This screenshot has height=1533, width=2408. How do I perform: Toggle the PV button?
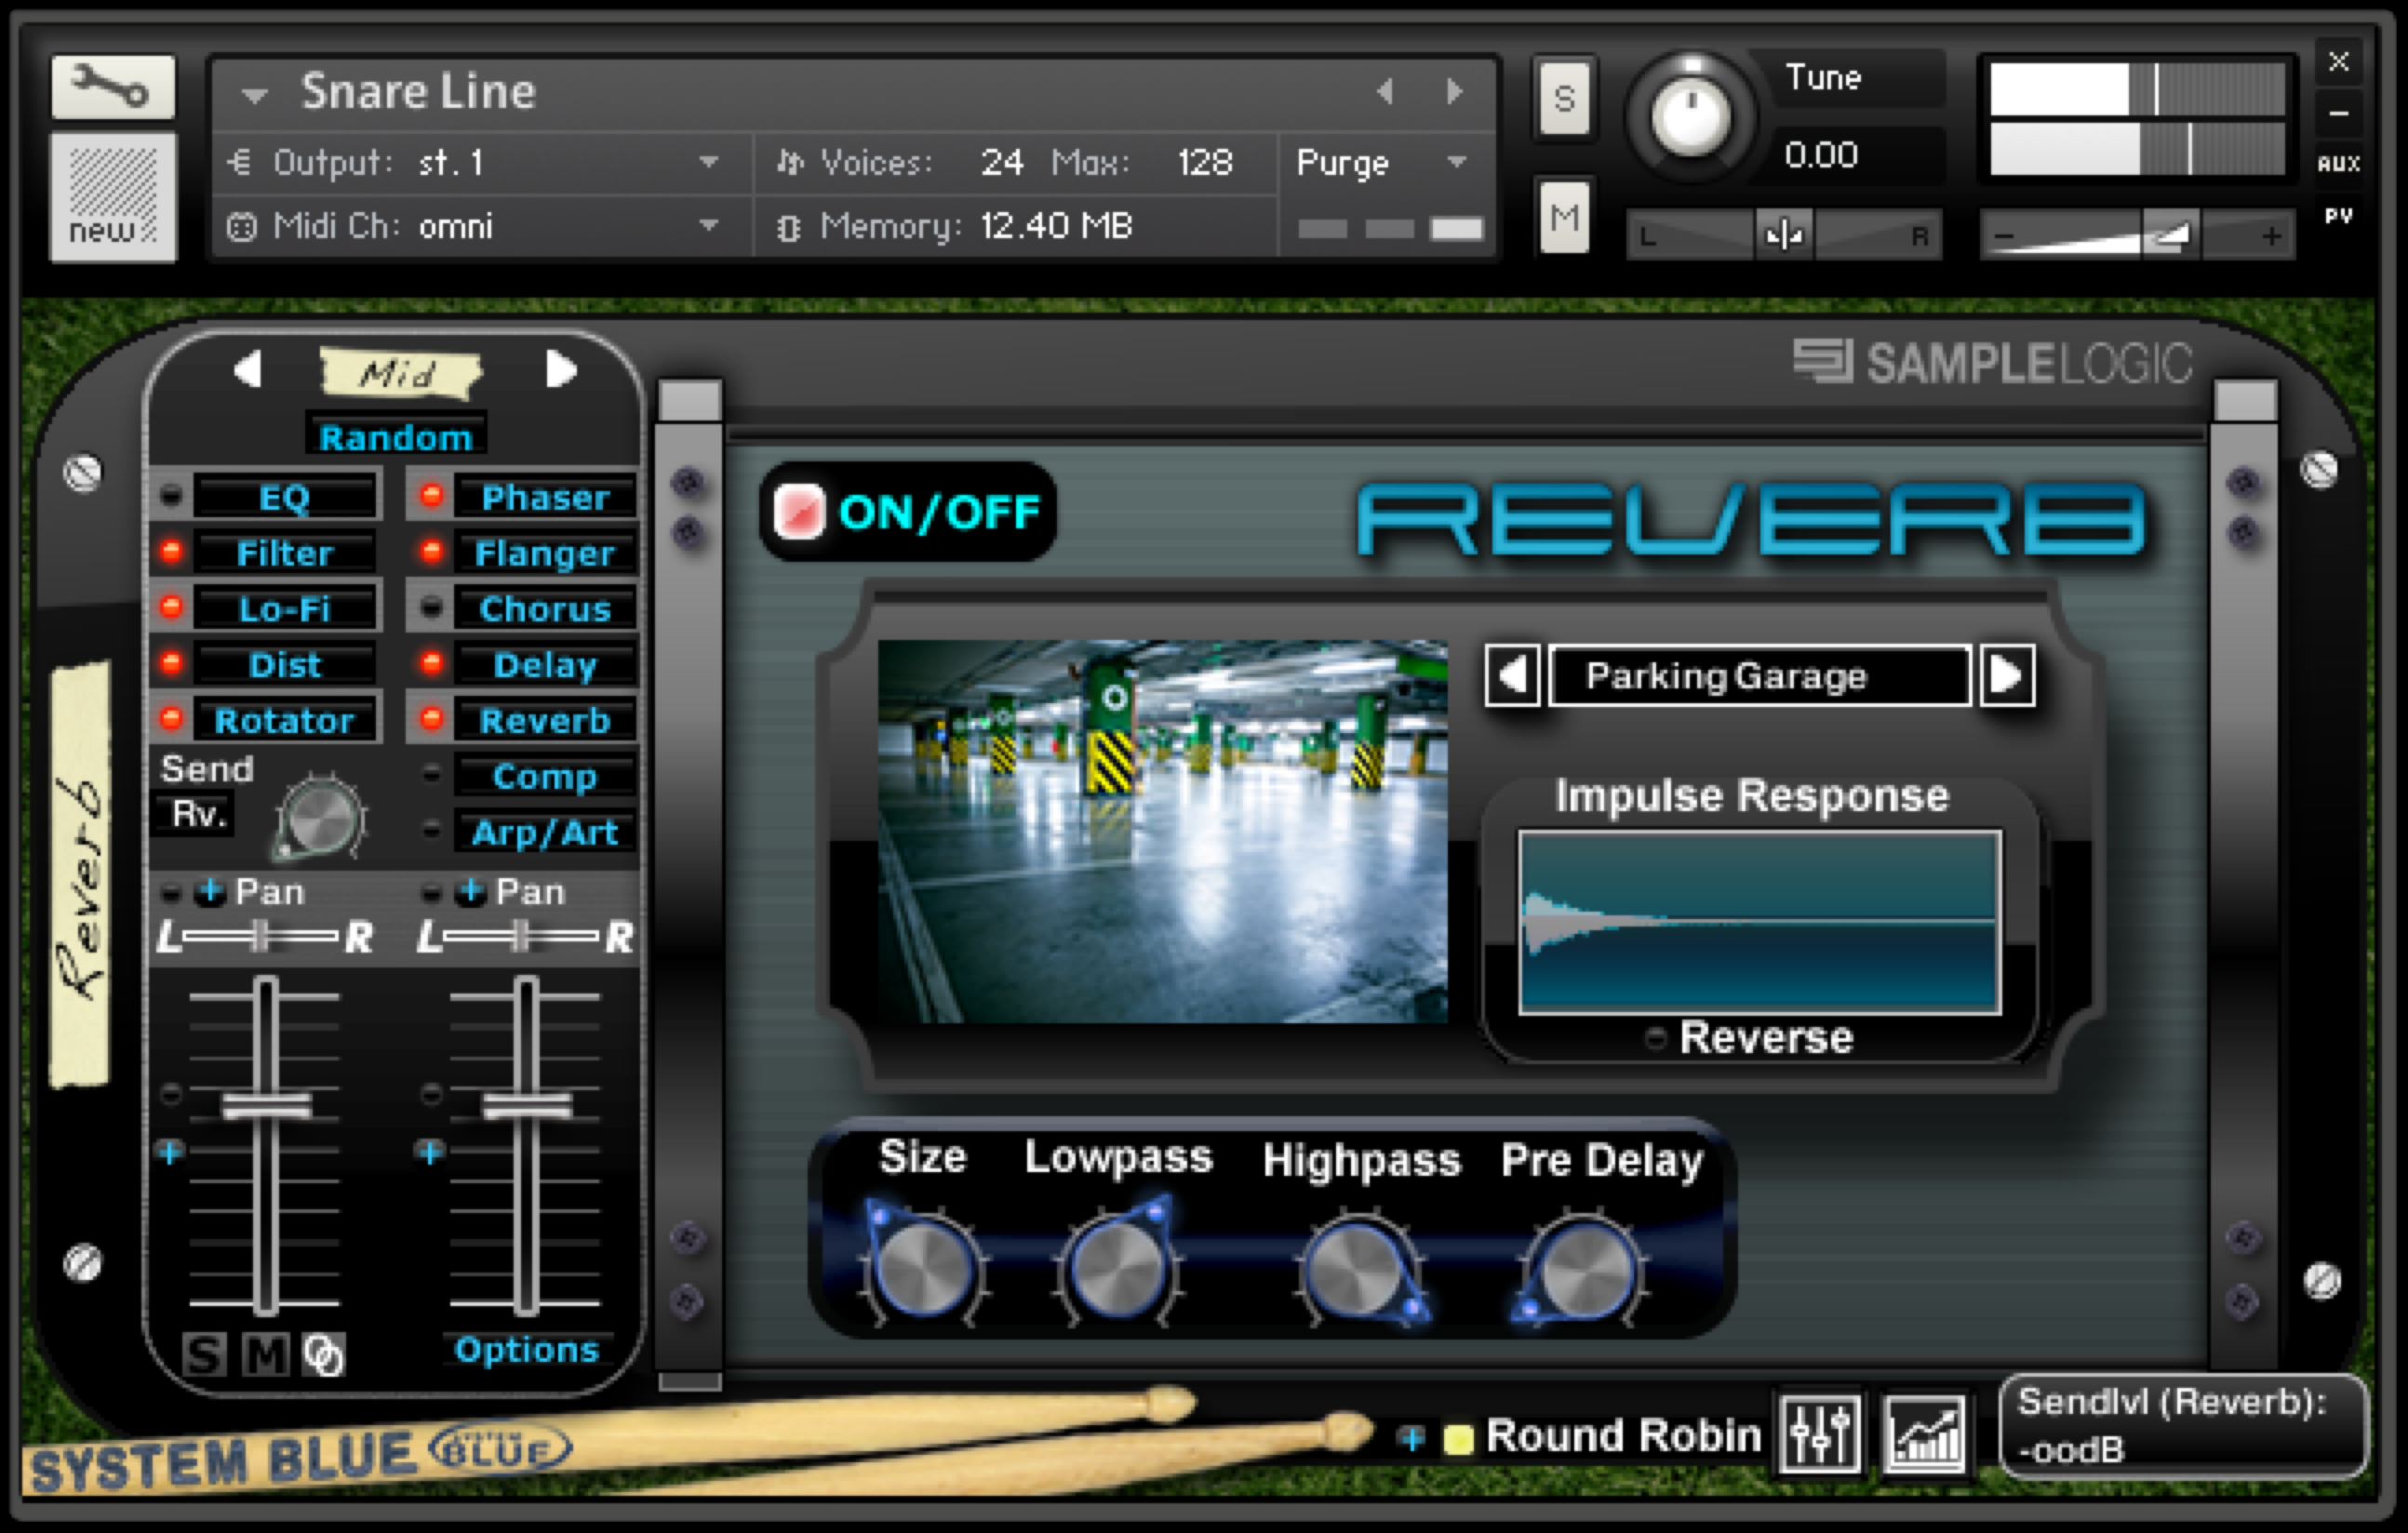click(2339, 216)
